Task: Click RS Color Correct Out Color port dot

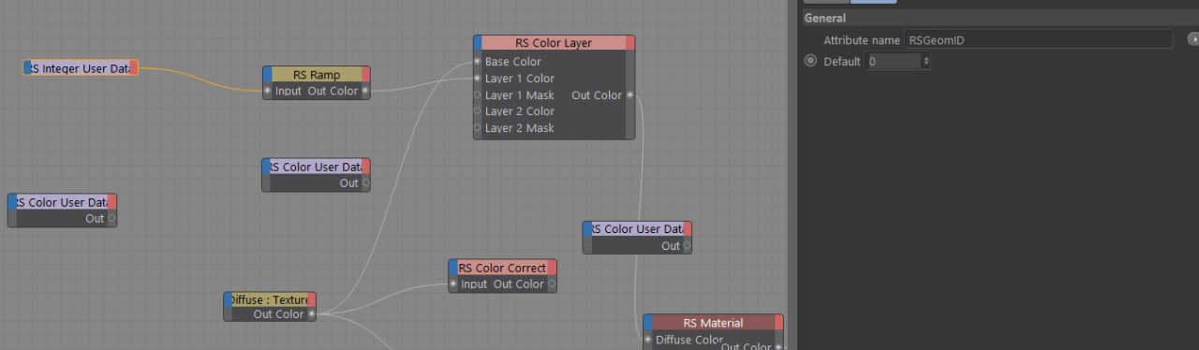Action: pyautogui.click(x=552, y=284)
